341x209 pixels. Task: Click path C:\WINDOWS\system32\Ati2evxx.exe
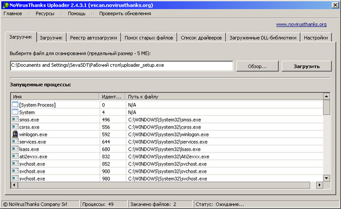(x=169, y=156)
